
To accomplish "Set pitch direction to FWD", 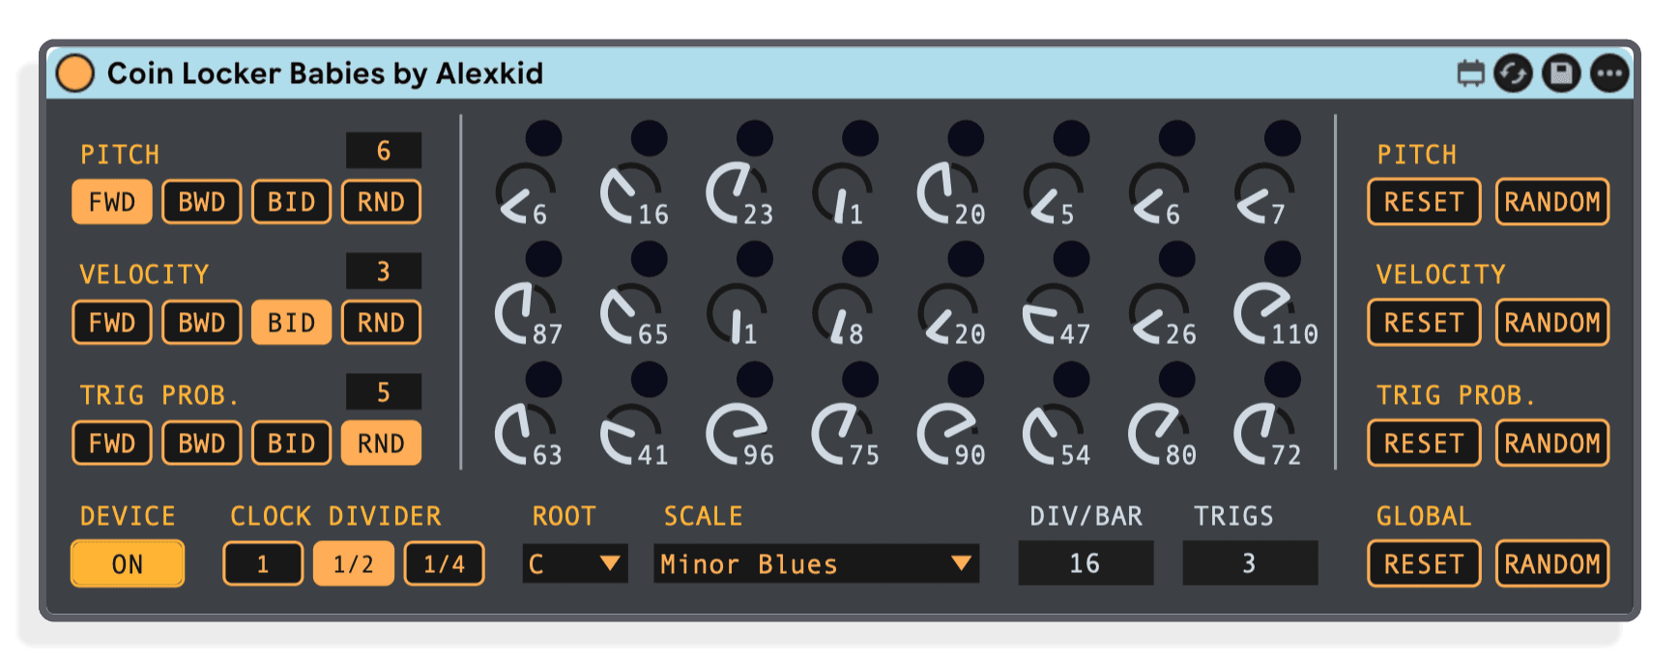I will (x=112, y=202).
